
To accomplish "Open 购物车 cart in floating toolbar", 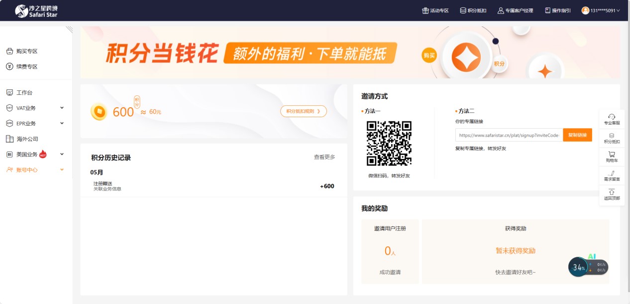I will click(612, 154).
